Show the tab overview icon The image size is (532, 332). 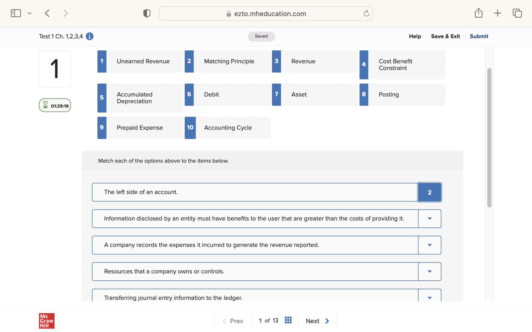coord(517,13)
